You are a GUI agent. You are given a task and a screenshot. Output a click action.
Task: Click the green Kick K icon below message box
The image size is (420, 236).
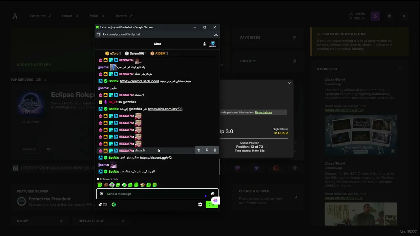click(x=114, y=205)
